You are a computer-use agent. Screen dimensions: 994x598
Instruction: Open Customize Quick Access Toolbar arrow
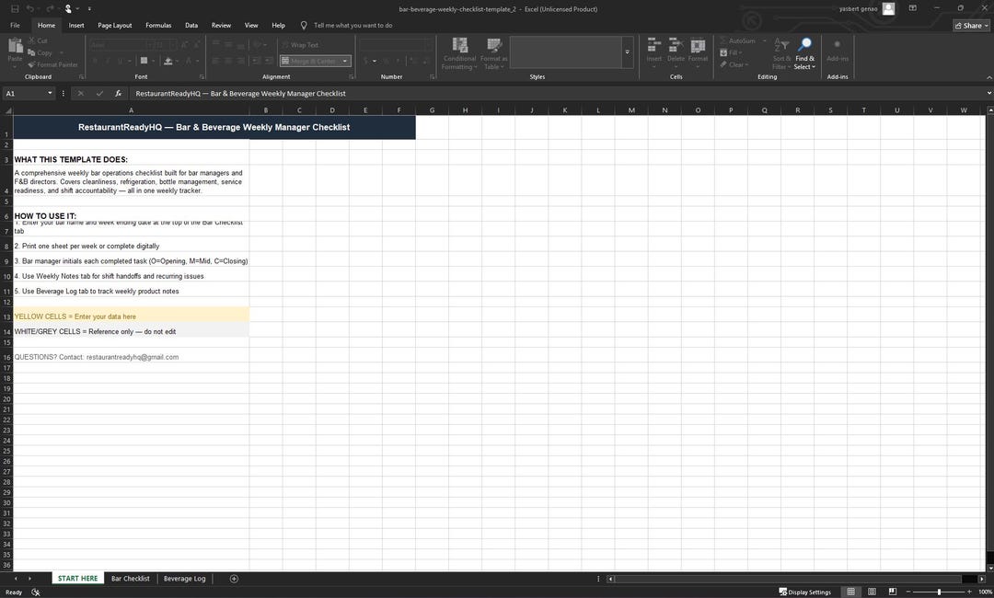coord(89,9)
